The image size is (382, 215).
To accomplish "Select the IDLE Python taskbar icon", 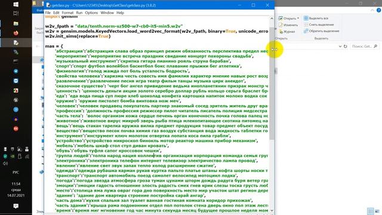I will [x=16, y=42].
